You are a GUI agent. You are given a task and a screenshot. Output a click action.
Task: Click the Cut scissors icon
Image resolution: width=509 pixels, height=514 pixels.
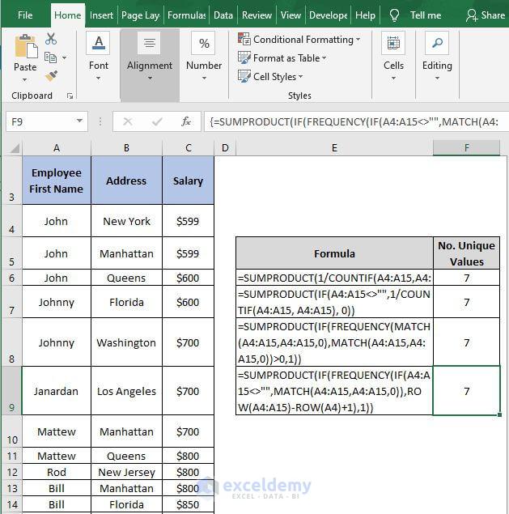click(51, 39)
